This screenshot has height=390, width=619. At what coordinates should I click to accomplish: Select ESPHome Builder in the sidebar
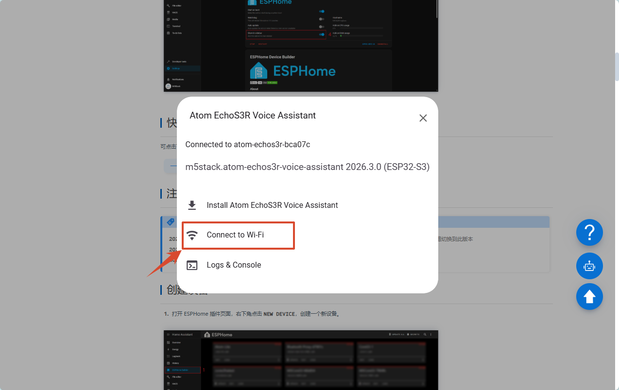[x=182, y=370]
